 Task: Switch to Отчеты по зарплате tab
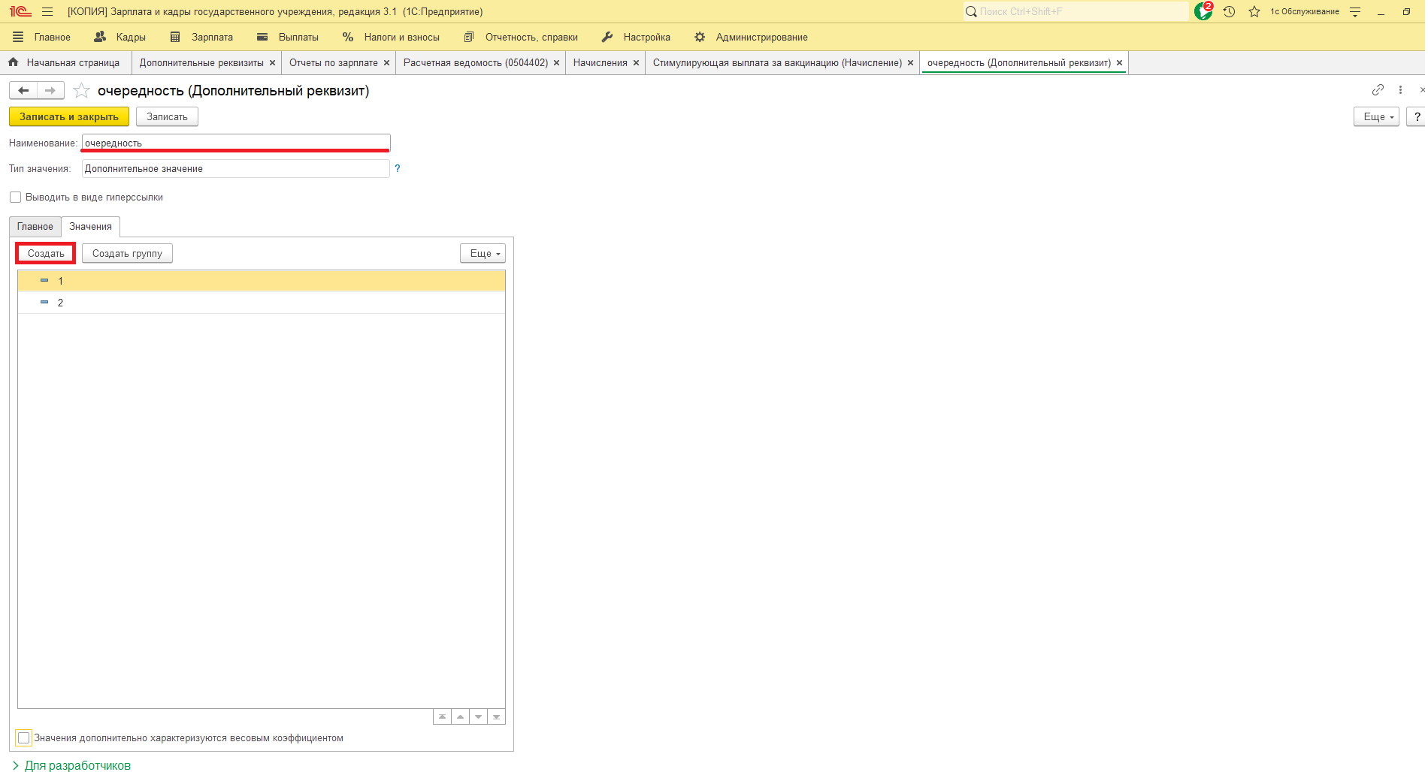[334, 63]
